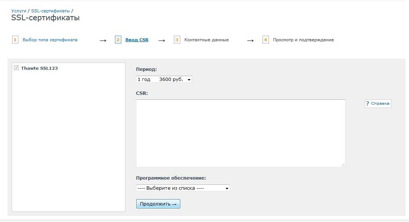
Task: Click the Период label
Action: 146,69
